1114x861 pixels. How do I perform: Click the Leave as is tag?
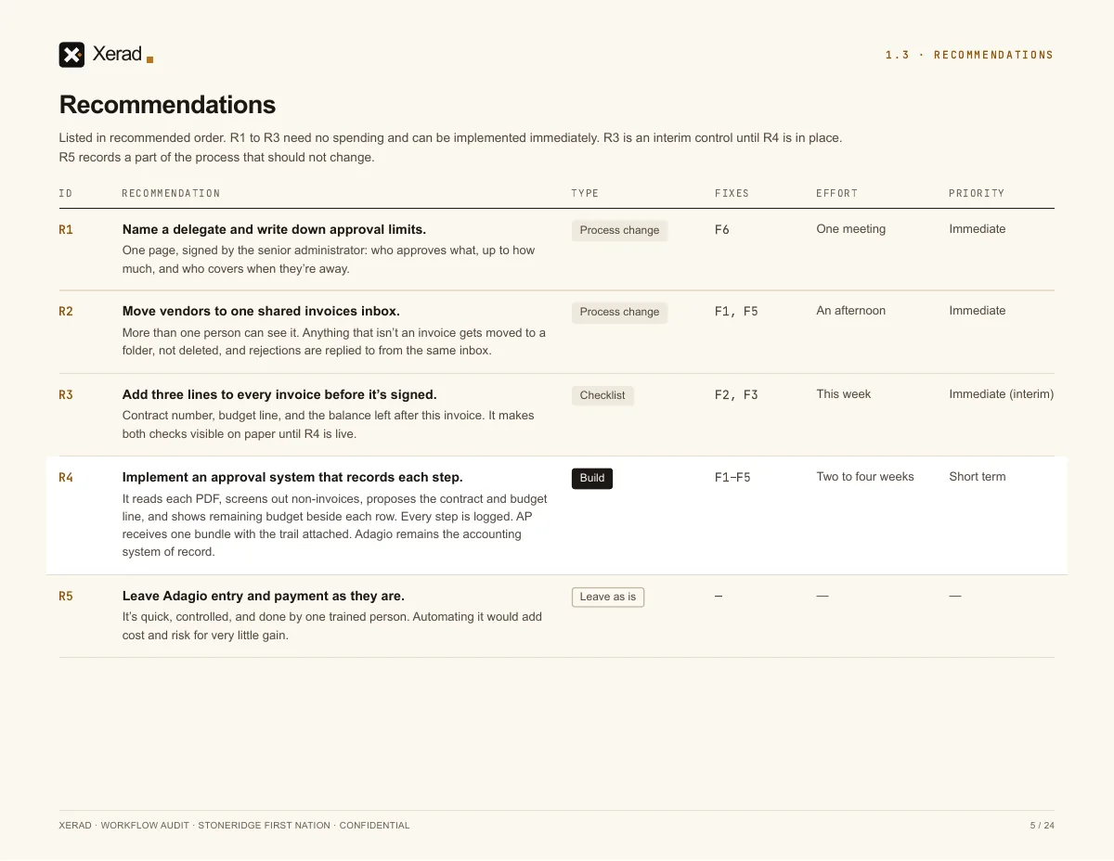[x=608, y=598]
